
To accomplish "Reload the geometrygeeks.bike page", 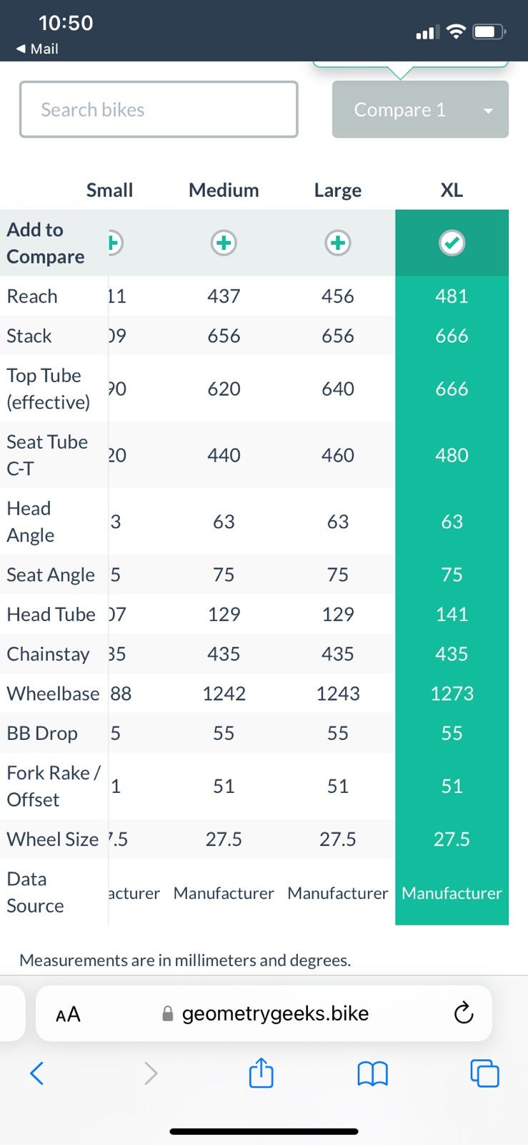I will pyautogui.click(x=464, y=1013).
